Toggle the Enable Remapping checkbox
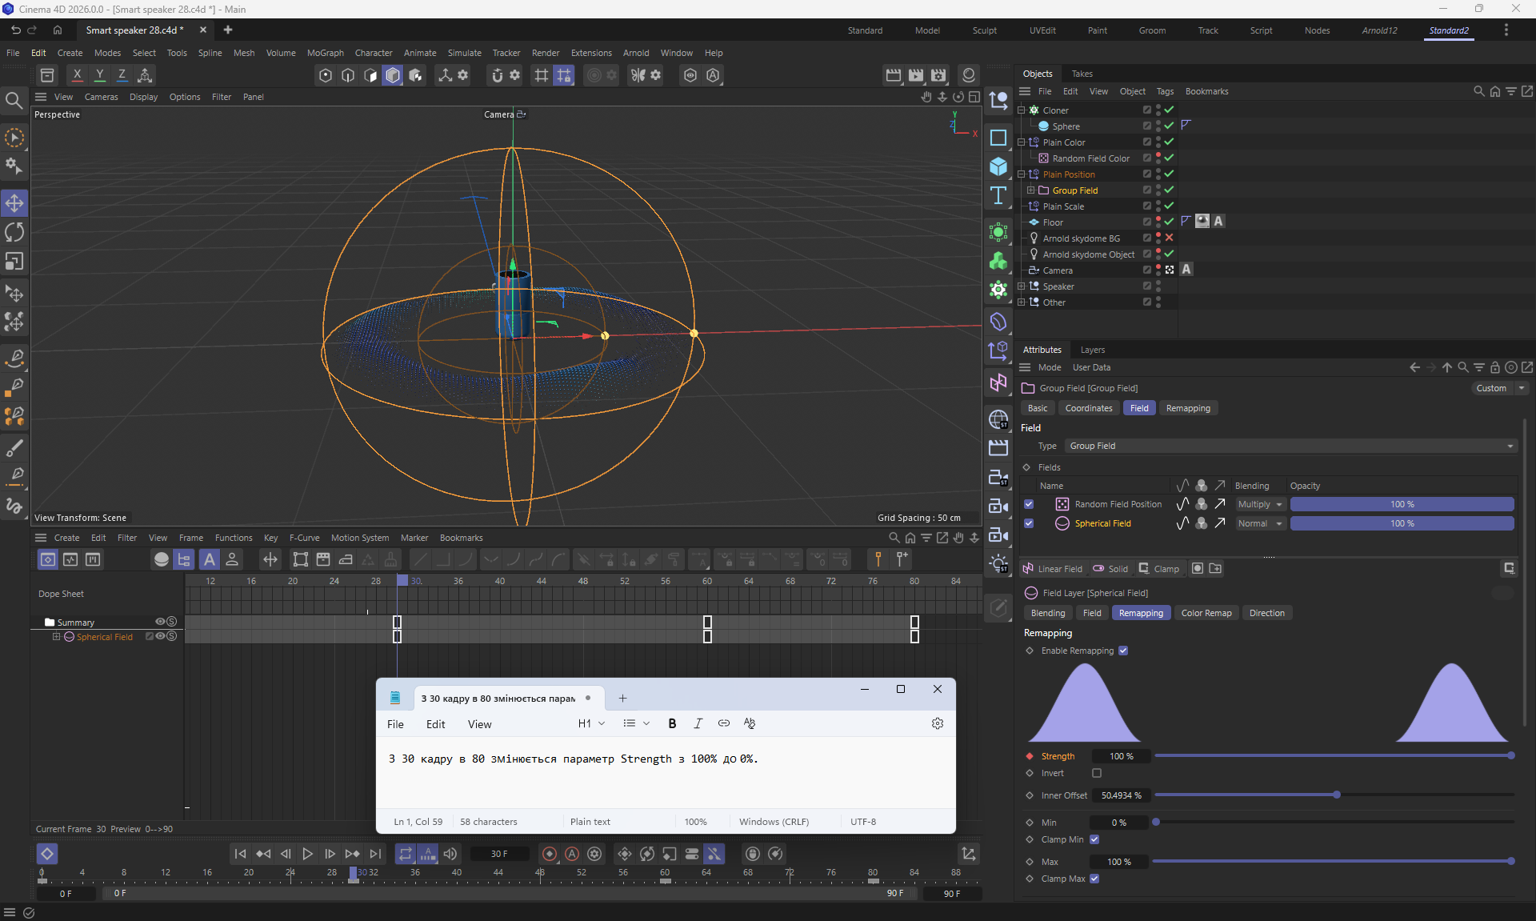1536x921 pixels. click(1123, 651)
